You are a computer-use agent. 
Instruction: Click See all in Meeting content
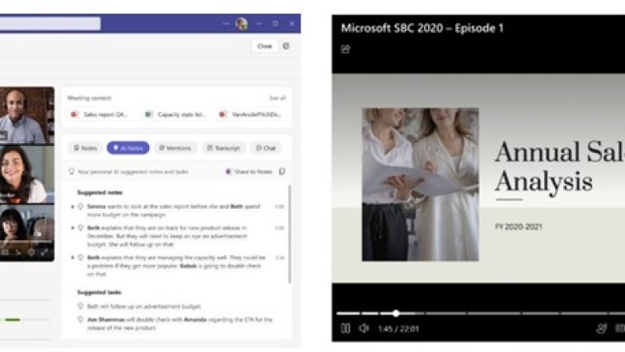point(277,98)
